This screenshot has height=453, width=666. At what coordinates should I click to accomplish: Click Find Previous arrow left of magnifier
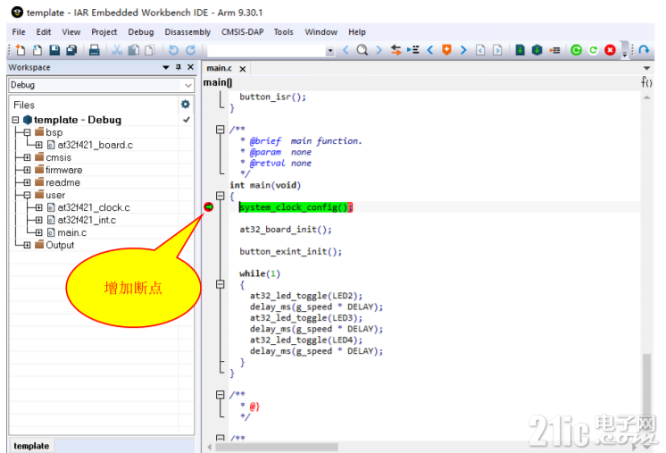click(345, 50)
